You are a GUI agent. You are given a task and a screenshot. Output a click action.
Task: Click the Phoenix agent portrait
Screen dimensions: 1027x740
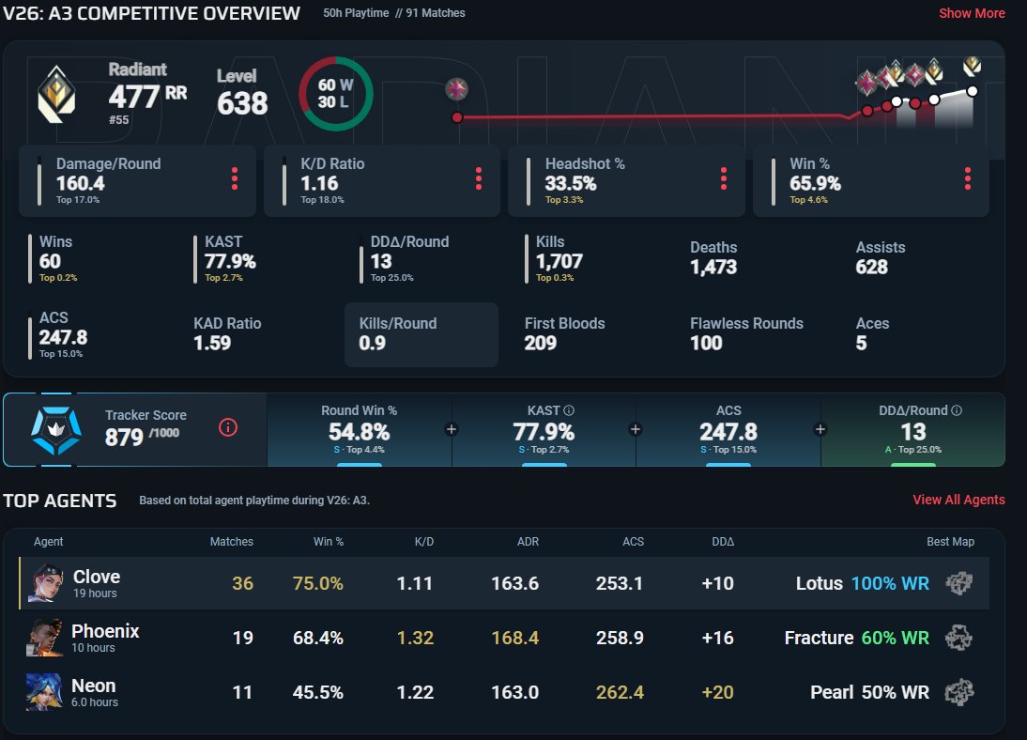pyautogui.click(x=44, y=637)
